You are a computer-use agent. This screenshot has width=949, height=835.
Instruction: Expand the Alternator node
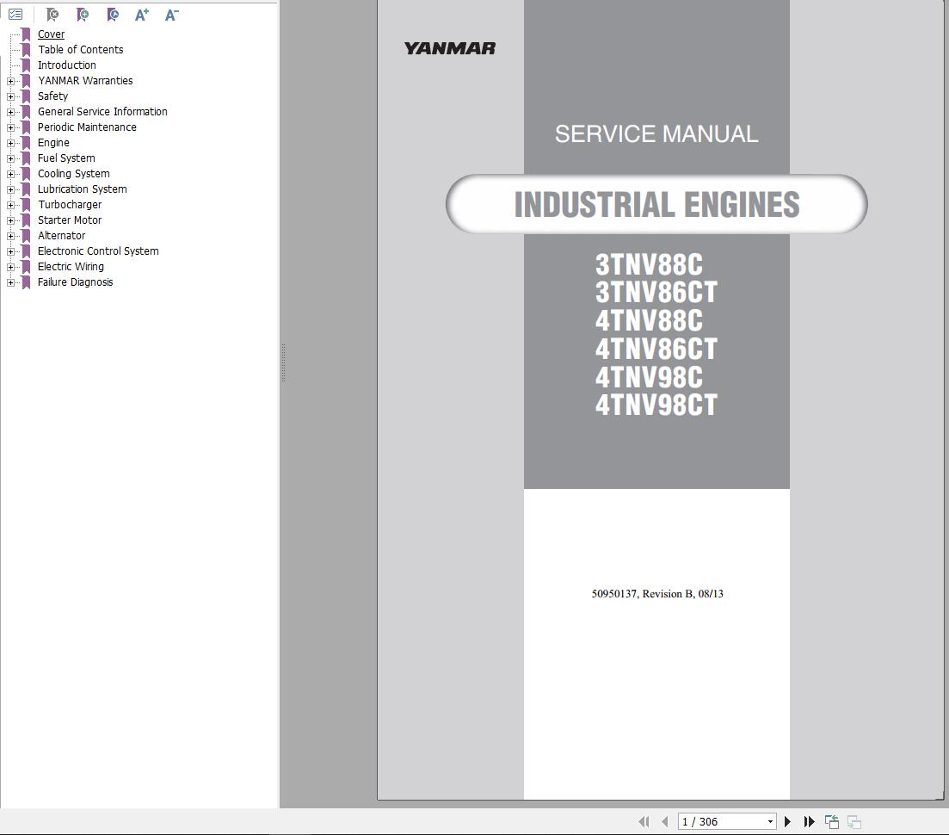coord(10,236)
